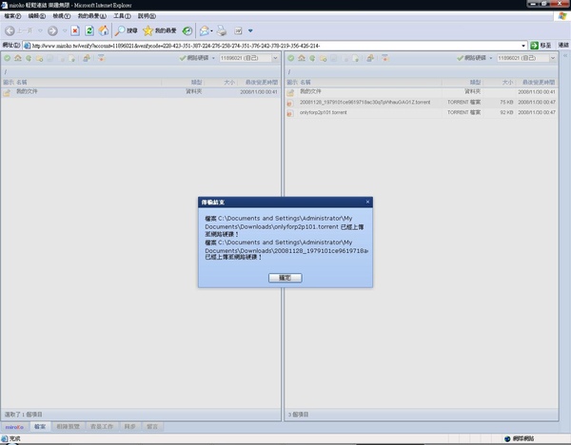The image size is (571, 445).
Task: Collapse side panel with double-arrow icon
Action: [x=565, y=56]
